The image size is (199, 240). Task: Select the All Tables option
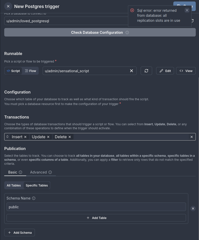pyautogui.click(x=14, y=185)
